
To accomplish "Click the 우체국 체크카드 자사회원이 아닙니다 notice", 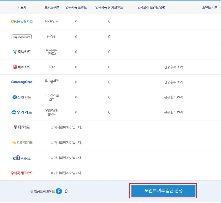I will pyautogui.click(x=66, y=173).
